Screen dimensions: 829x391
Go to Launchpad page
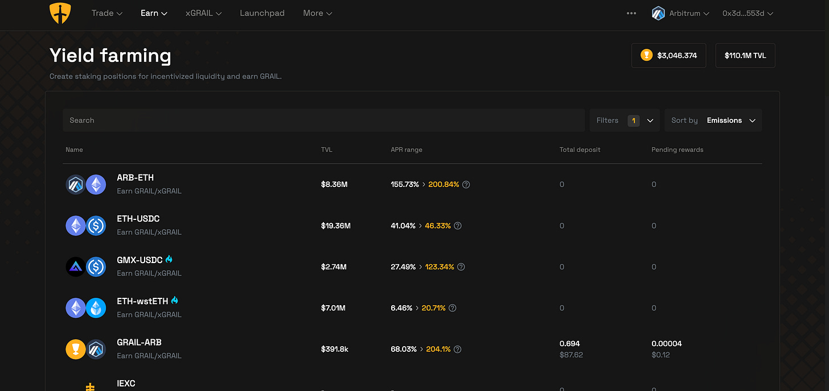262,13
